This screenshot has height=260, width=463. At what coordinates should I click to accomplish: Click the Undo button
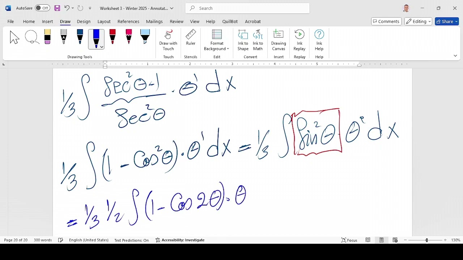point(67,8)
